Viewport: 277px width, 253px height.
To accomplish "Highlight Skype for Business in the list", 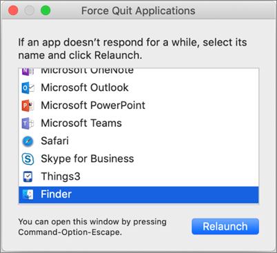I will pyautogui.click(x=138, y=159).
